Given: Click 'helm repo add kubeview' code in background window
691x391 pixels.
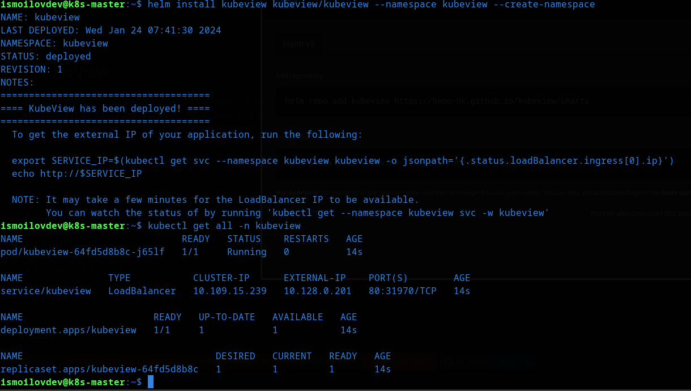Looking at the screenshot, I should coord(437,102).
